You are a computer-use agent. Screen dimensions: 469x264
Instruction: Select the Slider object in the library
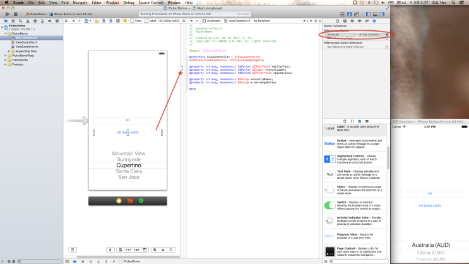pos(355,189)
